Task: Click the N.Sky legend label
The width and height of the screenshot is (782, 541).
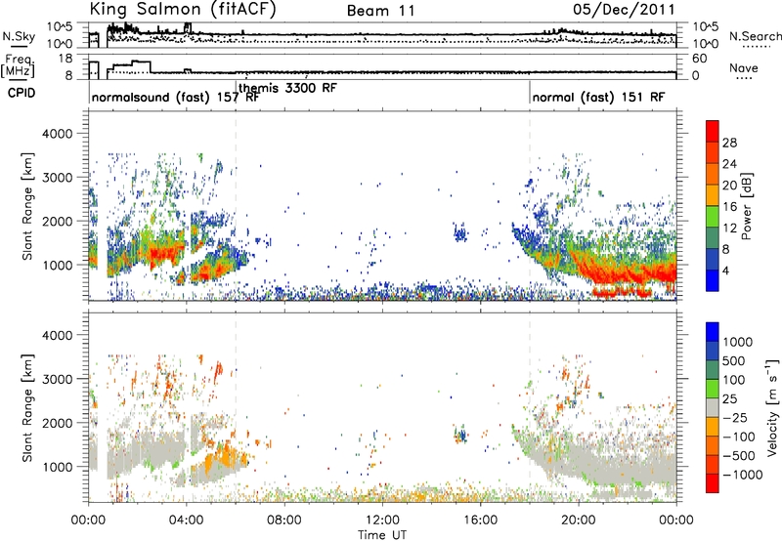Action: pos(19,36)
